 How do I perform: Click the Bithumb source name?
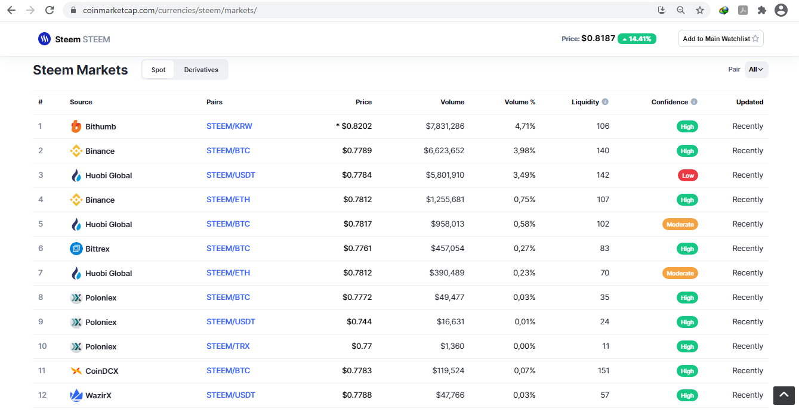click(101, 126)
